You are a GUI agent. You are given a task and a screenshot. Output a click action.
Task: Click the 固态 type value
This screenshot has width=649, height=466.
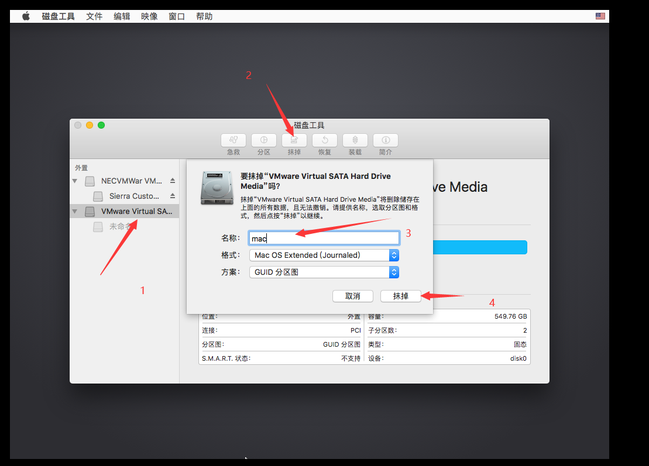coord(520,344)
